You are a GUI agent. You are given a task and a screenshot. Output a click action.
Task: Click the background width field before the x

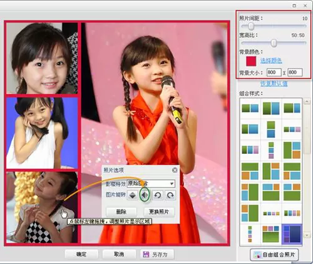pyautogui.click(x=274, y=73)
